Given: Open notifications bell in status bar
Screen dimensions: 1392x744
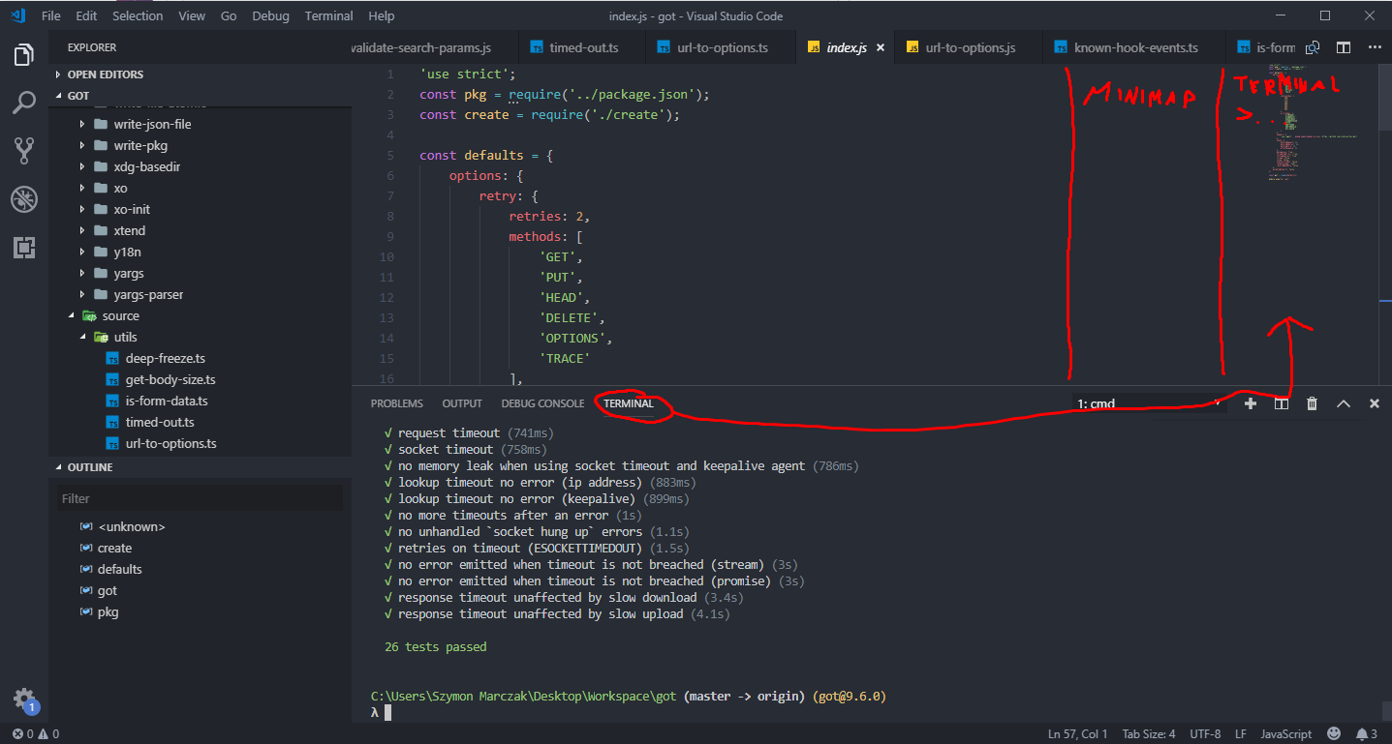Looking at the screenshot, I should (1366, 733).
